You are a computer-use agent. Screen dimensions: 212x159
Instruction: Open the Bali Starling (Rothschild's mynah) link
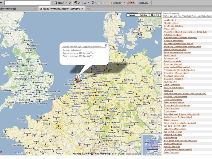click(x=178, y=43)
